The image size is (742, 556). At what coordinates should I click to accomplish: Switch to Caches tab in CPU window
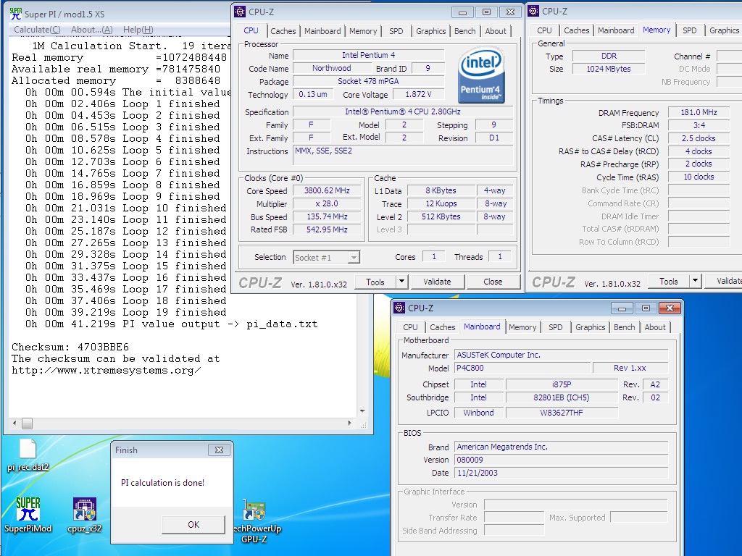[x=283, y=31]
